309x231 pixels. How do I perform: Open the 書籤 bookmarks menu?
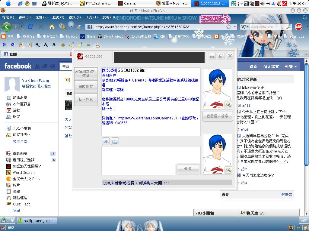pos(75,17)
